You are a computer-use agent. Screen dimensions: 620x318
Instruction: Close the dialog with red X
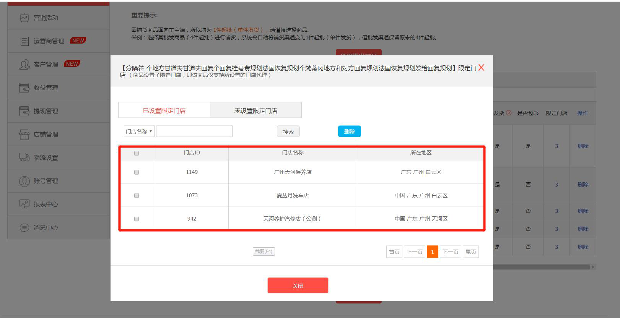point(481,68)
